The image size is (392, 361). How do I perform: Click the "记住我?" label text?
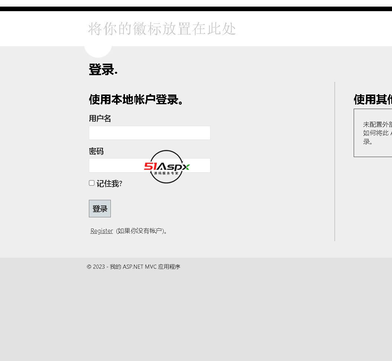point(109,183)
